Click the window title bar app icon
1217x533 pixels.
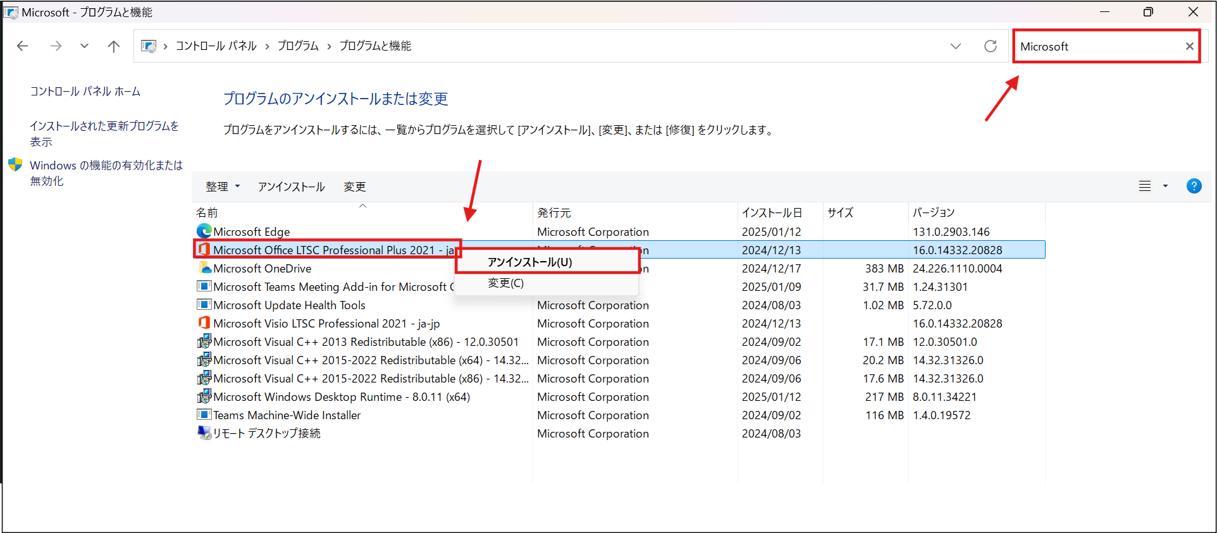point(11,12)
